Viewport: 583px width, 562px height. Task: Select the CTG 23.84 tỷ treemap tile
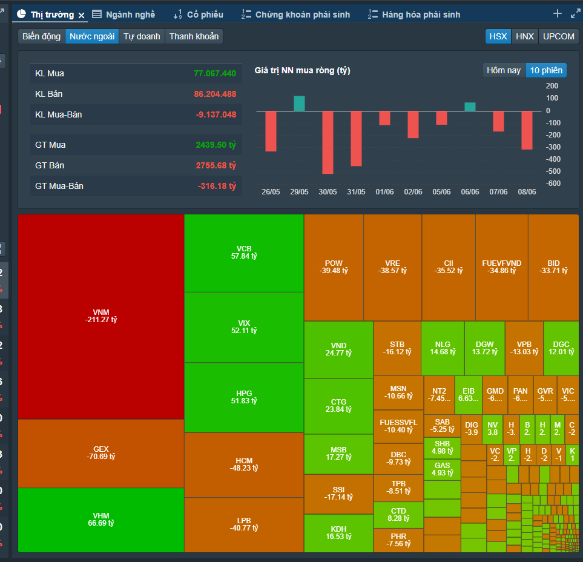[x=338, y=406]
